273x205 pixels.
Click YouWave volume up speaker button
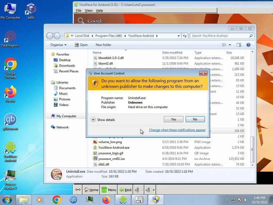pos(150,190)
